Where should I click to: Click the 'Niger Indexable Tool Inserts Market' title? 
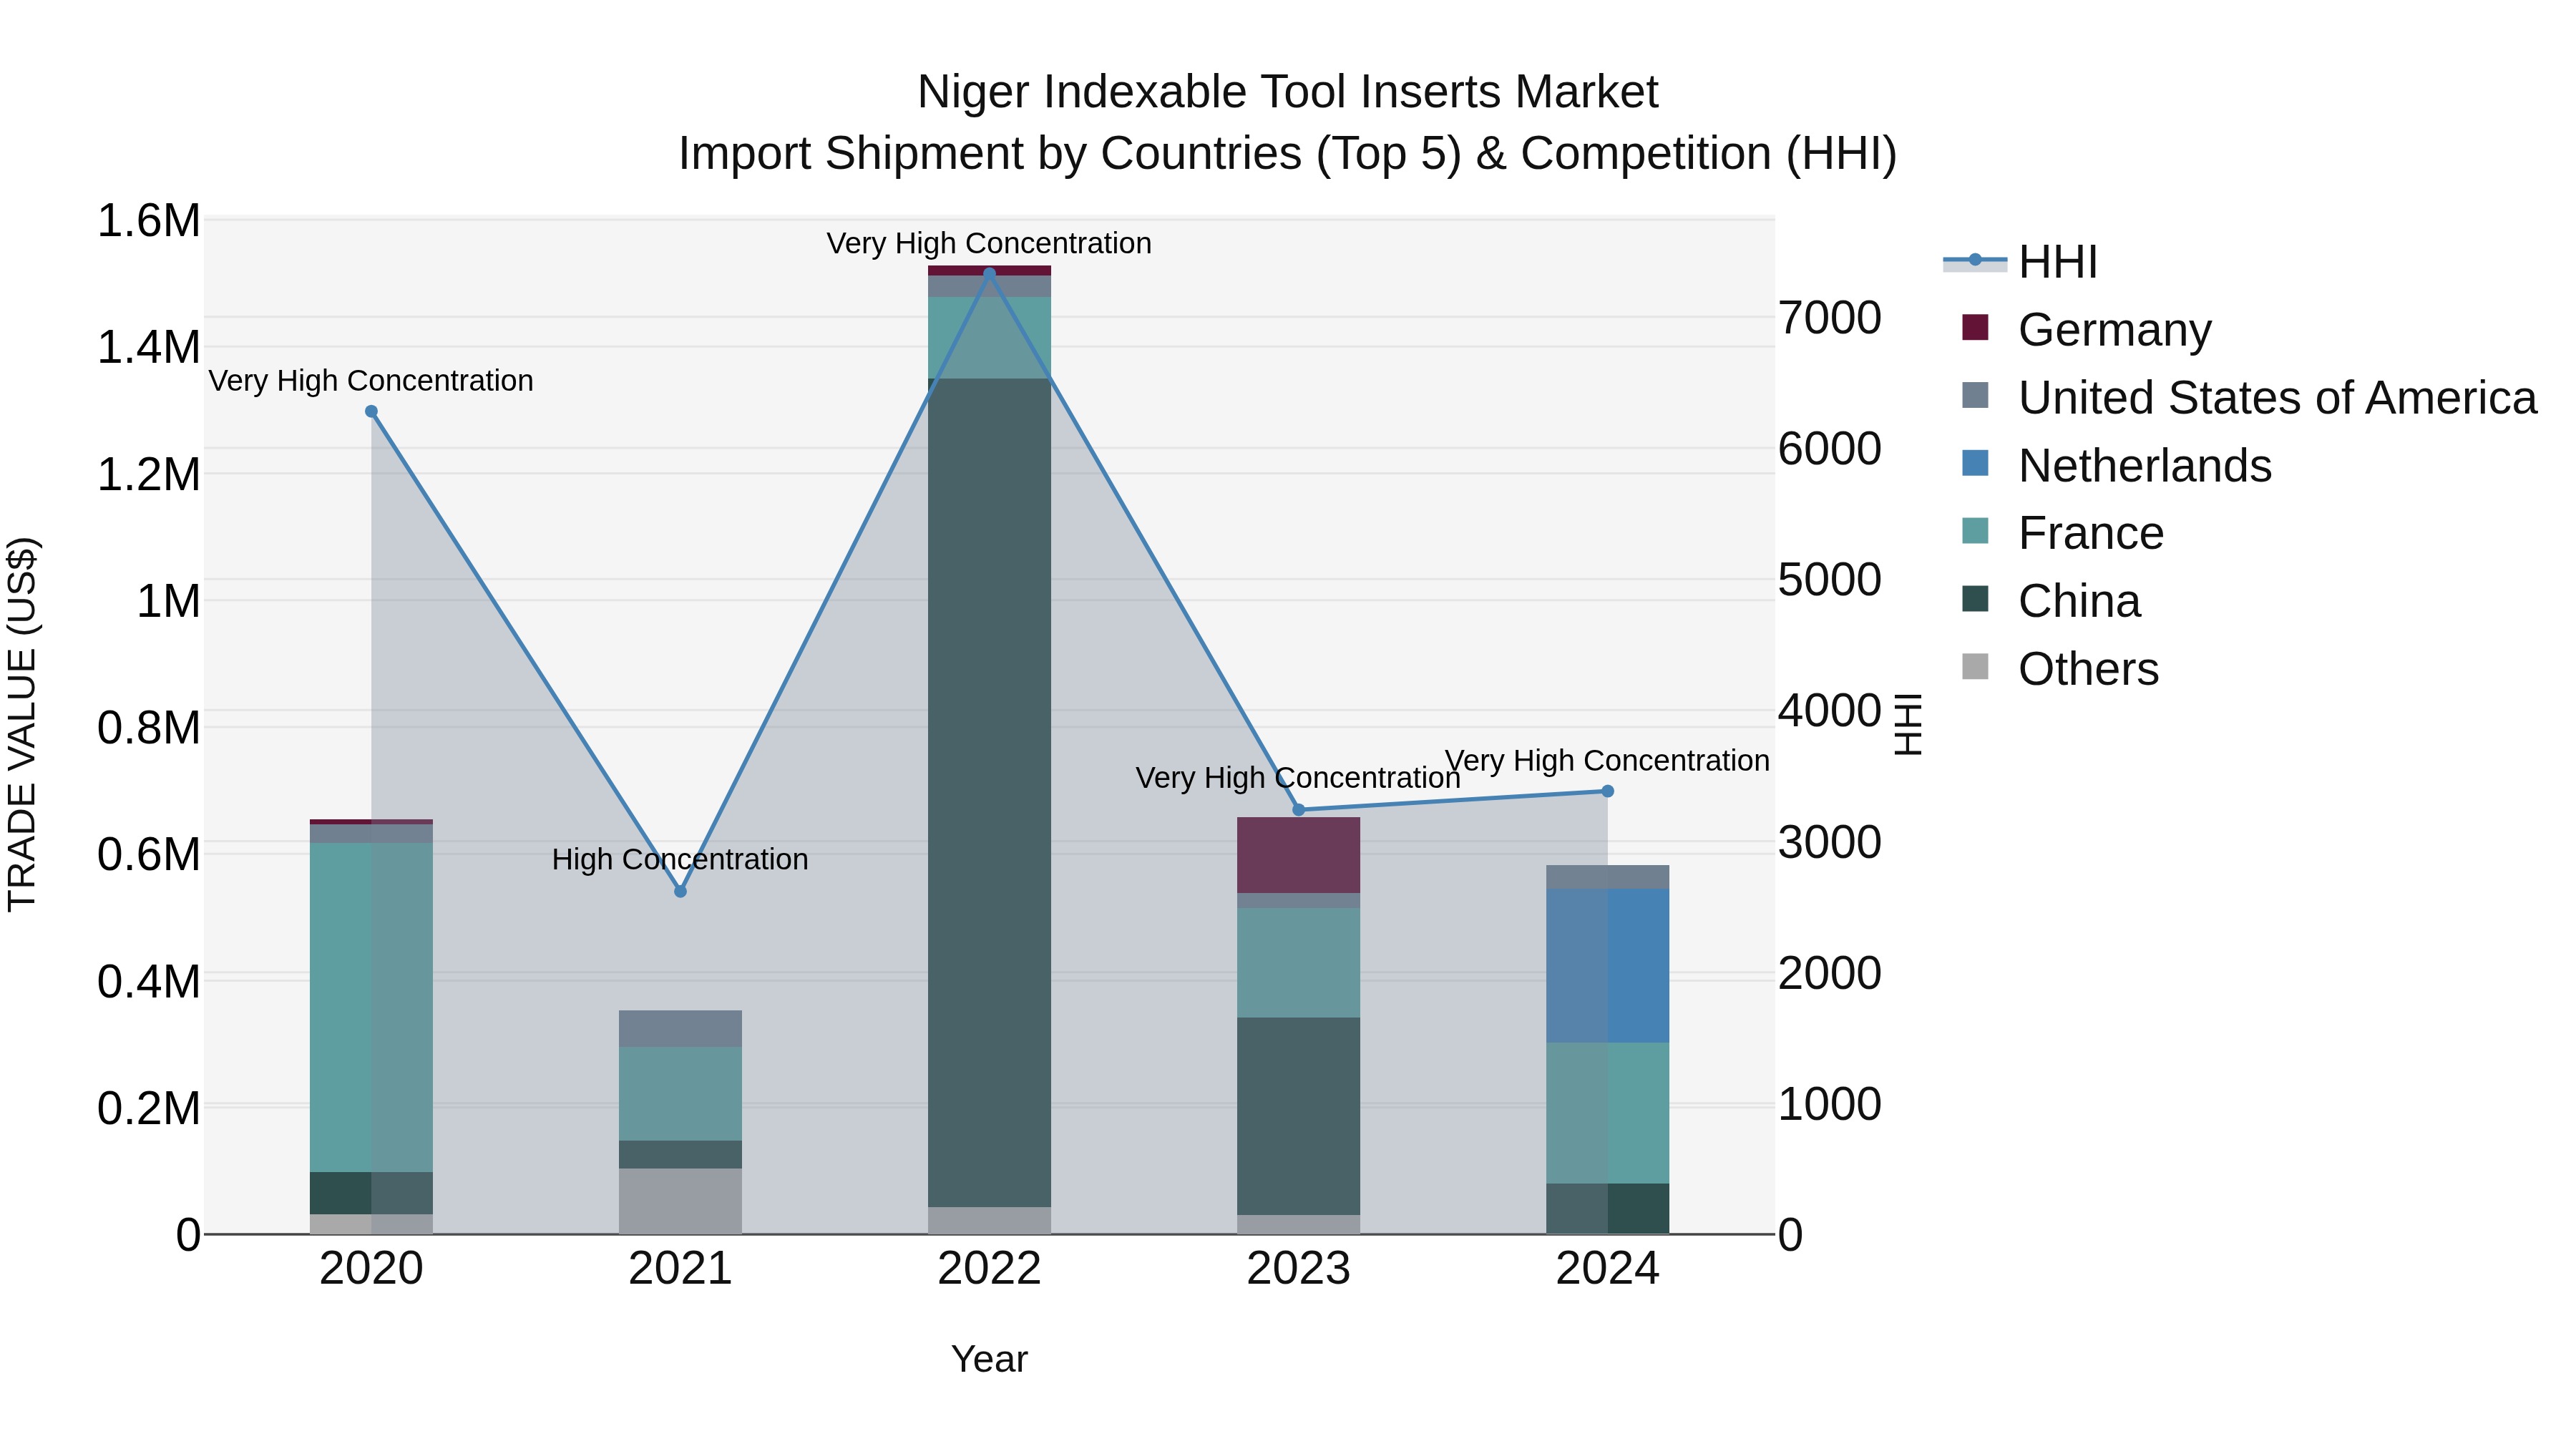(1288, 92)
